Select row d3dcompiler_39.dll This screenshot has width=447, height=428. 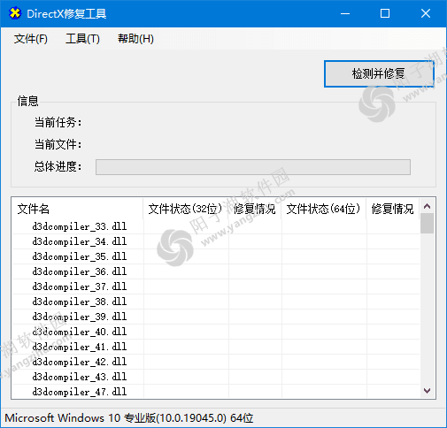click(x=216, y=317)
